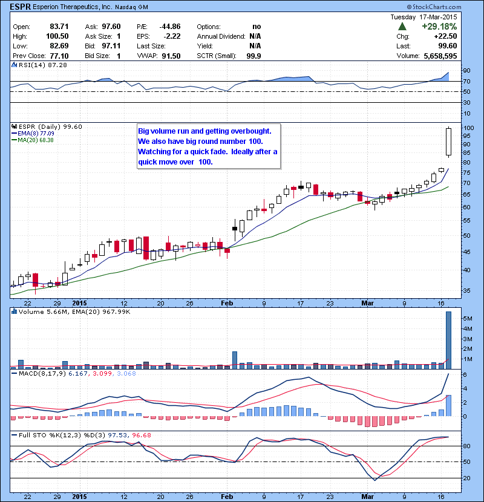Screen dimensions: 484x502
Task: Click the Annual Dividend label
Action: click(221, 36)
